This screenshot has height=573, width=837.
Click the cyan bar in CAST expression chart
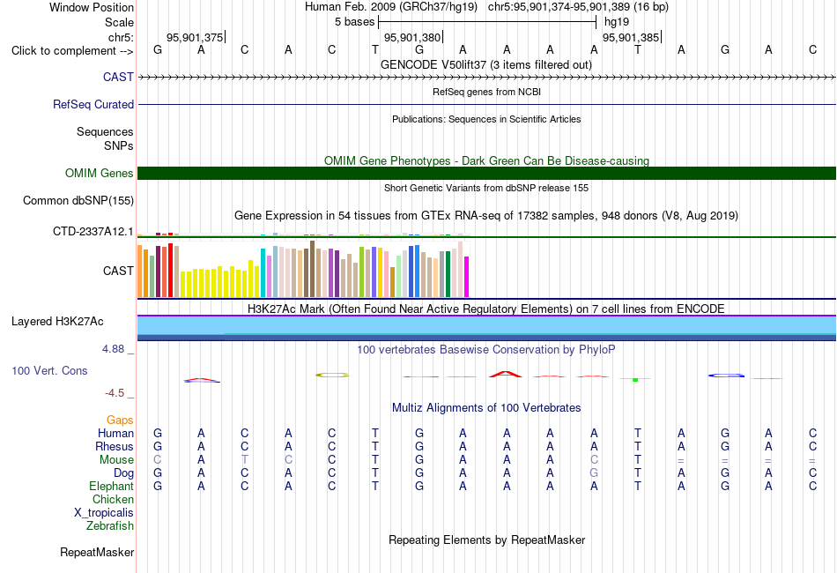[x=263, y=273]
